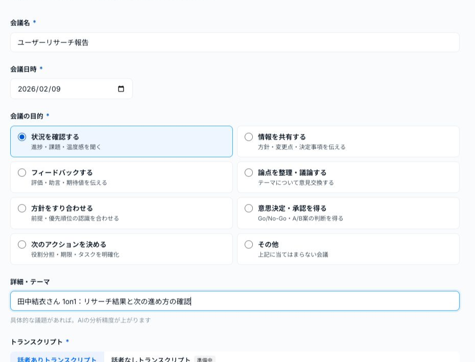This screenshot has height=362, width=475.
Task: Open the calendar picker icon in date field
Action: tap(121, 89)
